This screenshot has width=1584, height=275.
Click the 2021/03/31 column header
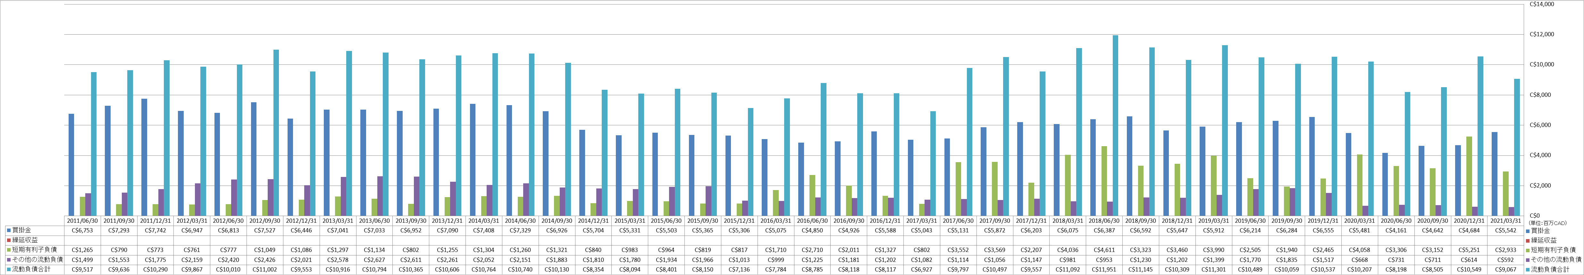coord(1505,220)
